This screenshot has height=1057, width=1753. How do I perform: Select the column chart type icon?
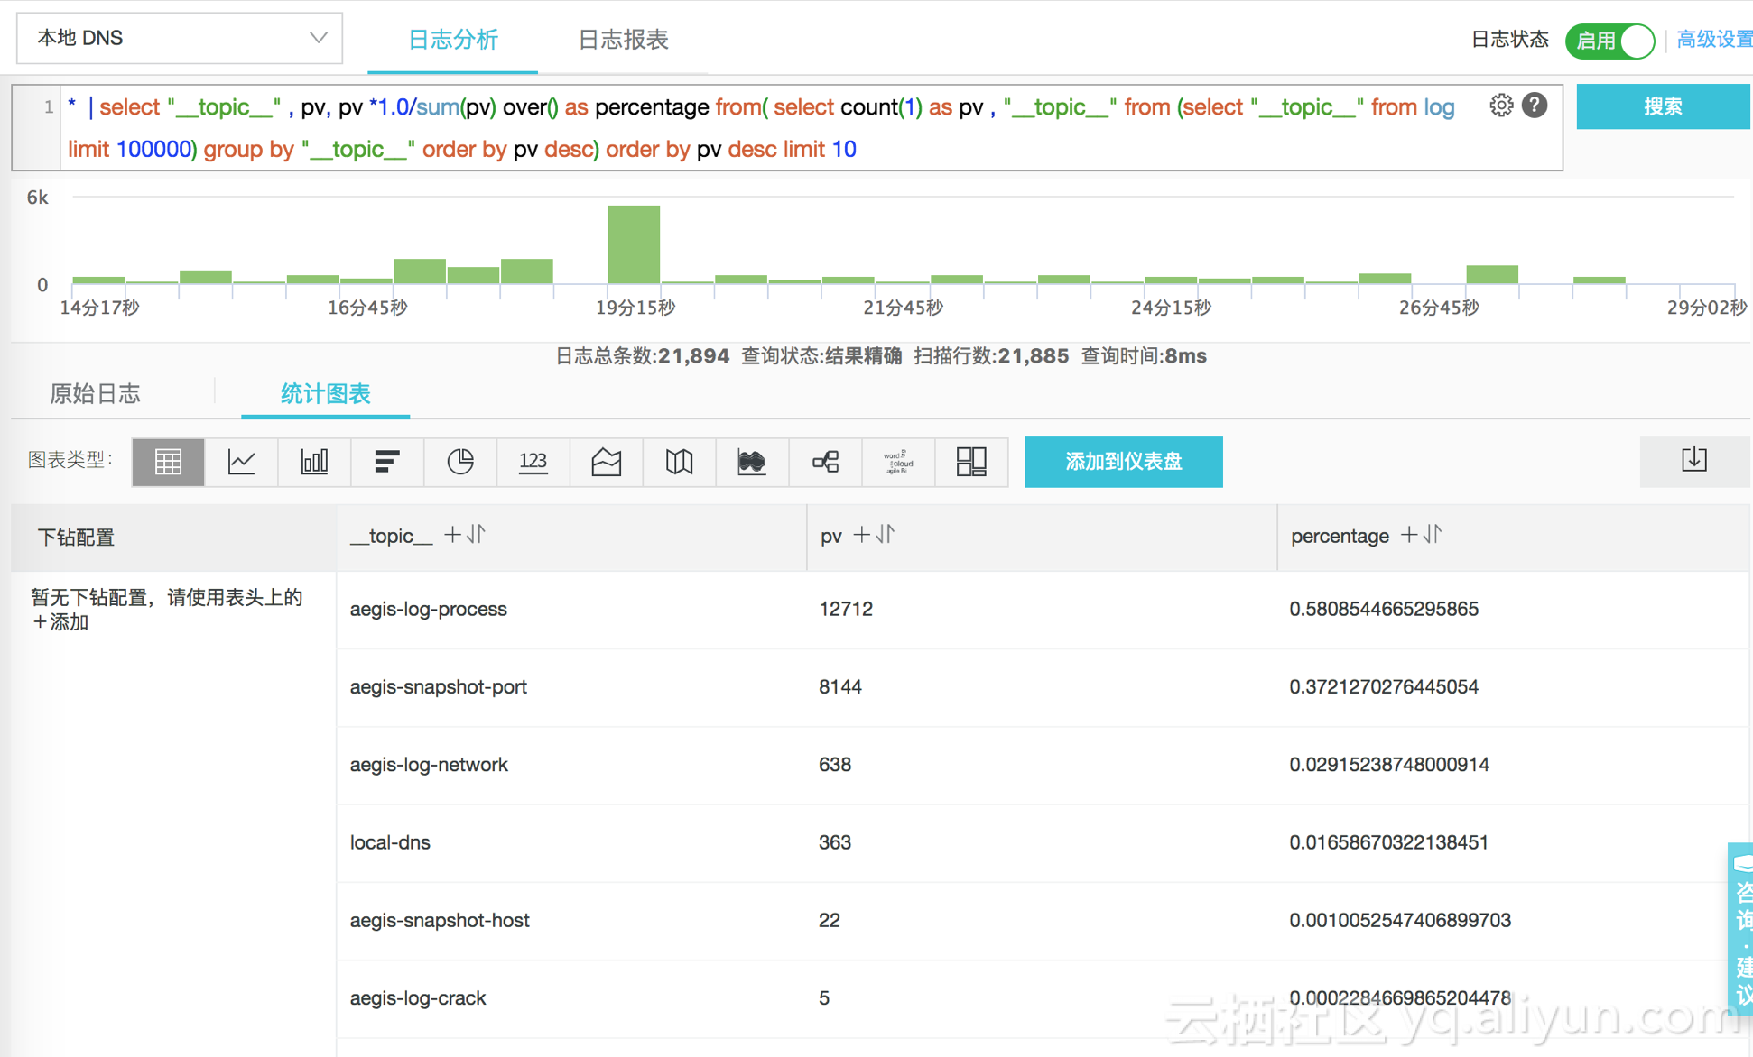(314, 462)
